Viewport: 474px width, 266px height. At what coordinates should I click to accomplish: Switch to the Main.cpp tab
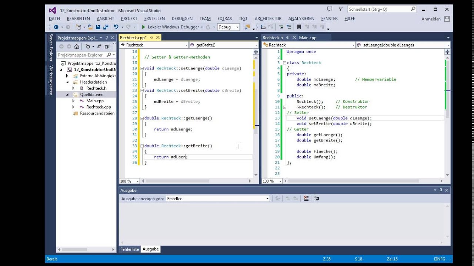308,38
